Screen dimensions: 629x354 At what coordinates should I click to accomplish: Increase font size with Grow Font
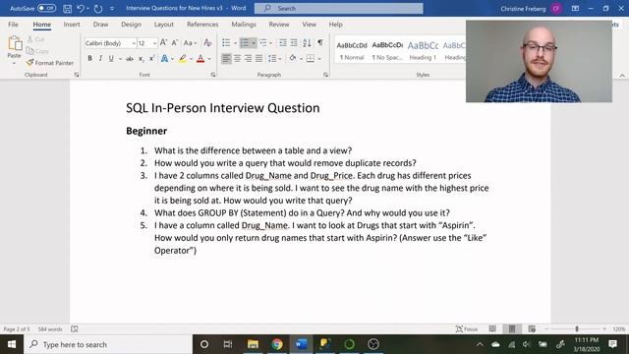click(164, 43)
